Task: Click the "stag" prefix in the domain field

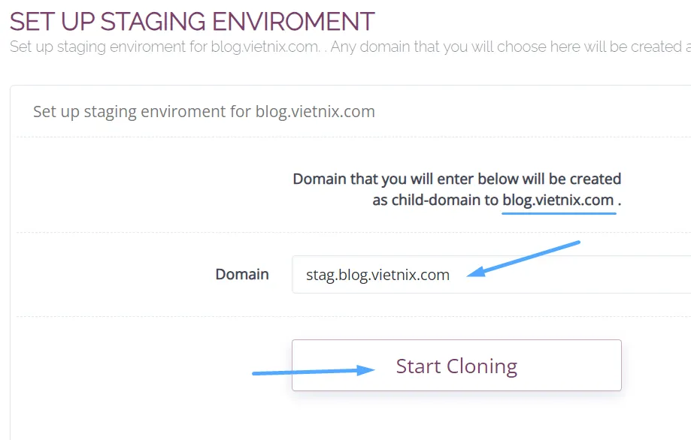Action: [320, 275]
